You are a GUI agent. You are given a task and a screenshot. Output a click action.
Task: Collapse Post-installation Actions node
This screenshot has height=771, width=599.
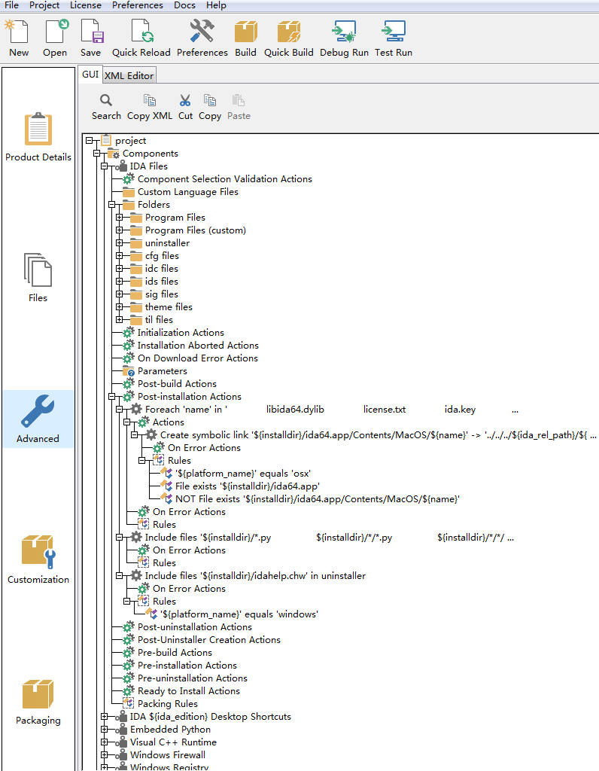112,396
